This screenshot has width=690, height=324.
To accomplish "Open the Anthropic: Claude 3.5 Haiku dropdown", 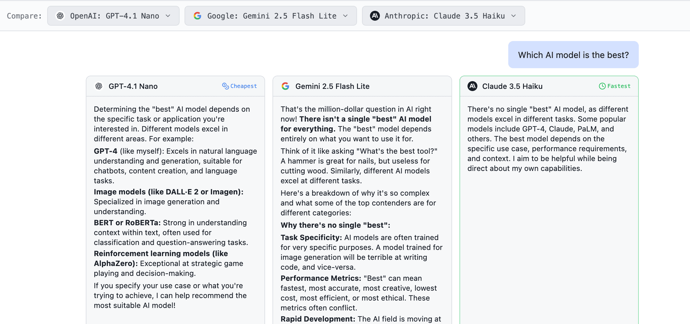I will click(443, 16).
